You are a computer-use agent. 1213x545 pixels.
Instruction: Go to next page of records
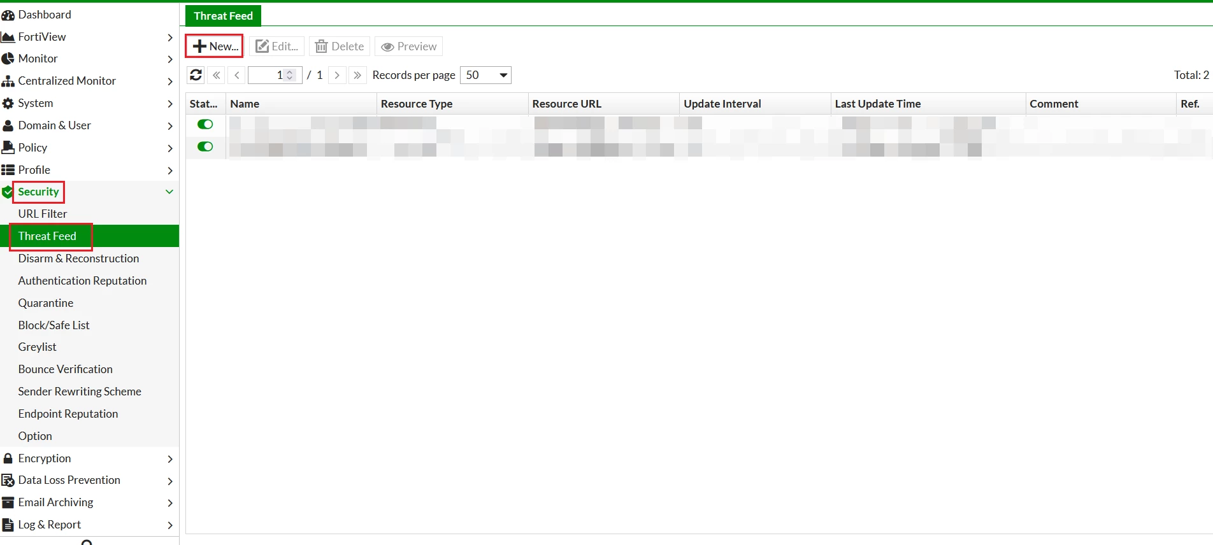pyautogui.click(x=337, y=75)
